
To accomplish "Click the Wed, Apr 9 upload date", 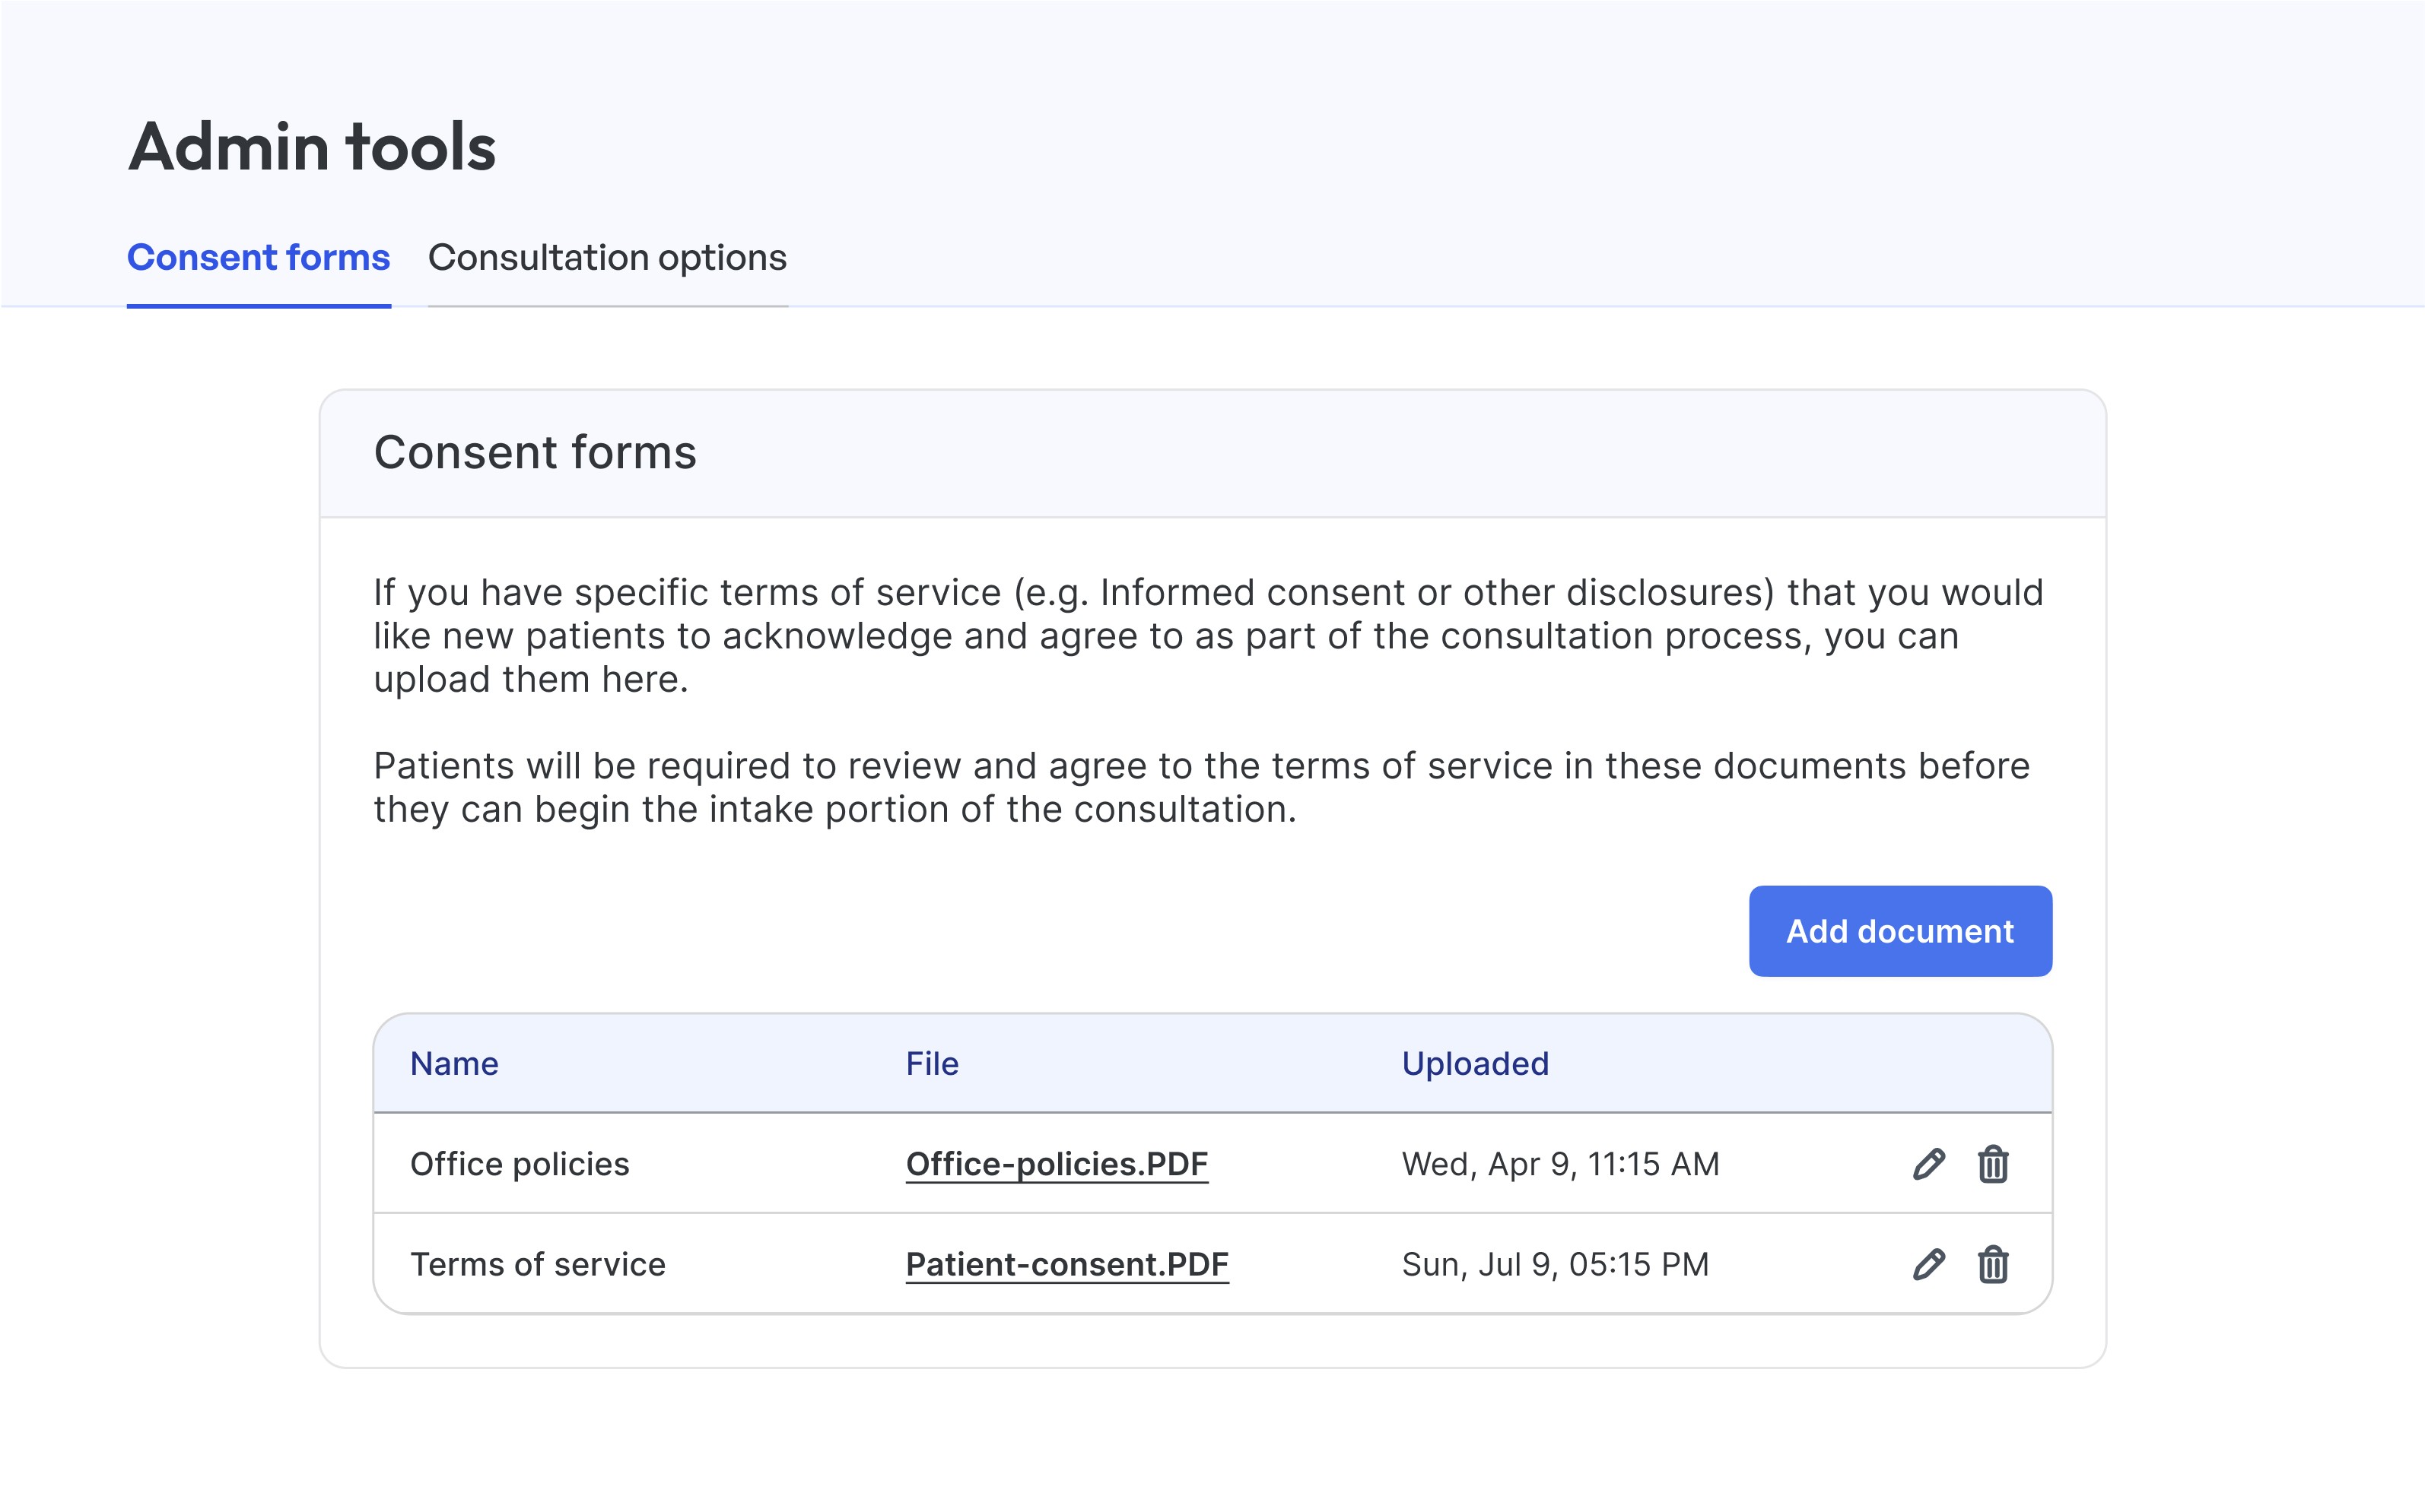I will pyautogui.click(x=1559, y=1164).
